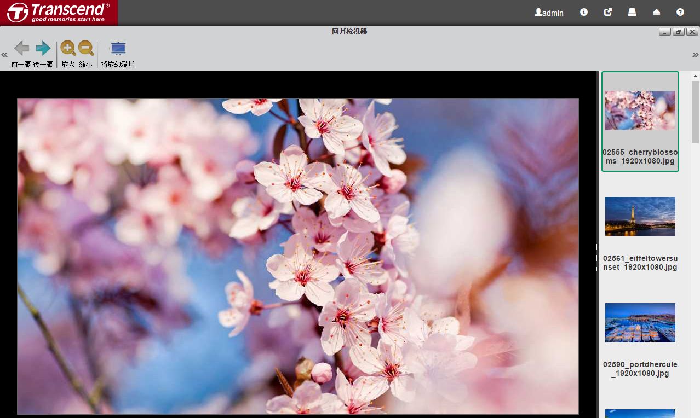Zoom in with the 放大 magnifier

68,54
